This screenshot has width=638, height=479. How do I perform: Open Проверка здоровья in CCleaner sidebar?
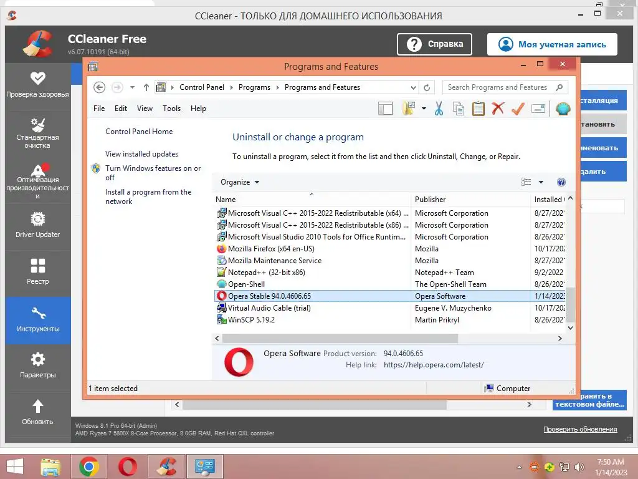(37, 85)
